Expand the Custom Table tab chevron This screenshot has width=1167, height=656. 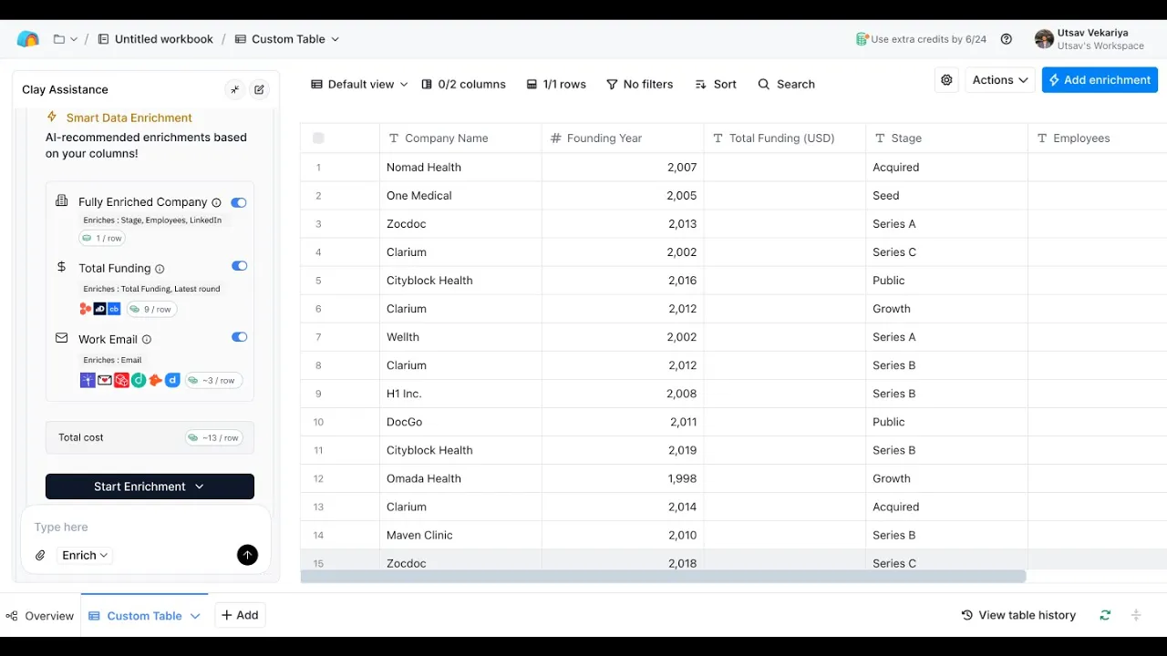[x=195, y=616]
